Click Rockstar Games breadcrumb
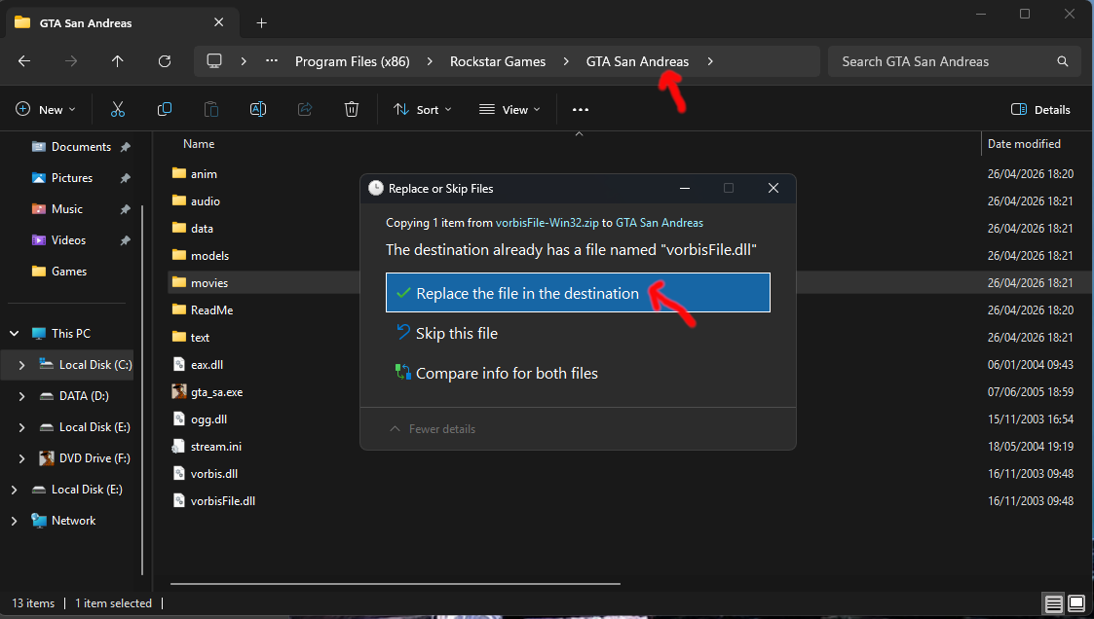Viewport: 1094px width, 619px height. [x=498, y=61]
